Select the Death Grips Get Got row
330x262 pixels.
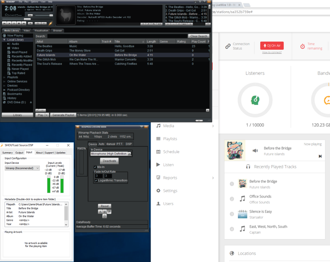[x=122, y=51]
